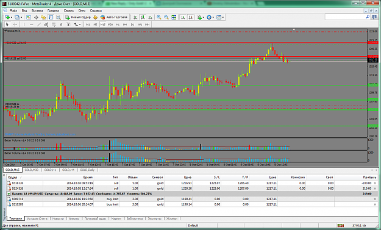Delete pending order 9318309 with X
The width and height of the screenshot is (381, 230).
[375, 204]
